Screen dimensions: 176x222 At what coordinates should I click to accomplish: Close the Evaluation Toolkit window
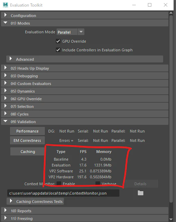click(x=166, y=5)
